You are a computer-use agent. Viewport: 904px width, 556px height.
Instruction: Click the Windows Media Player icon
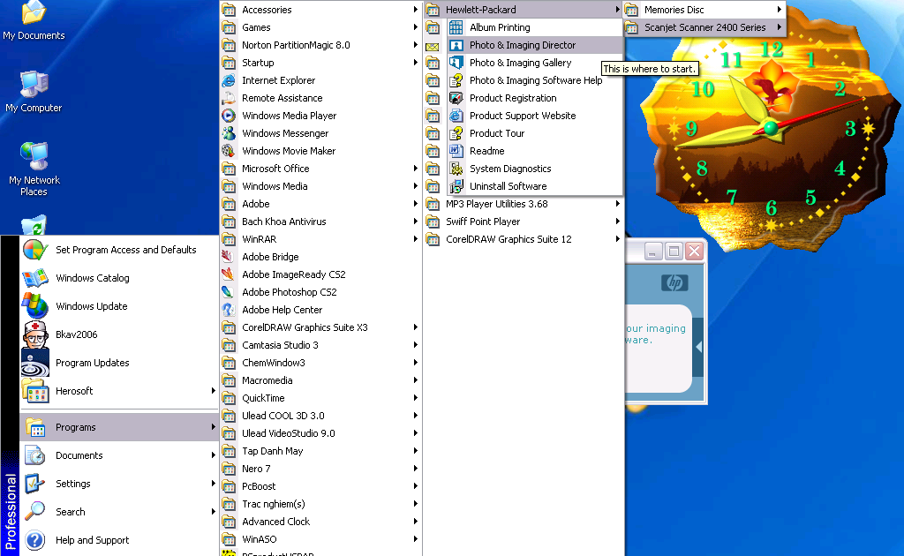tap(229, 116)
